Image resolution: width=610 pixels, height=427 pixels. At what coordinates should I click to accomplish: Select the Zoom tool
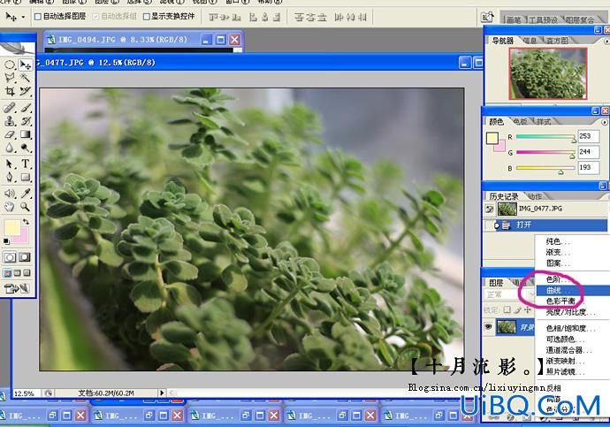pos(26,207)
